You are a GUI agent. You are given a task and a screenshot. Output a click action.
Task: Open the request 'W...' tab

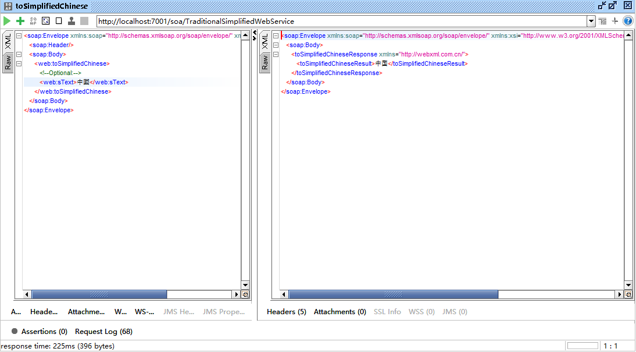coord(120,312)
